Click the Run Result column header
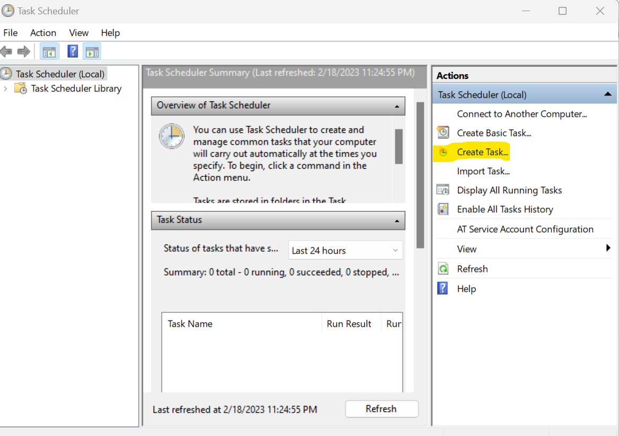The image size is (619, 436). point(351,324)
